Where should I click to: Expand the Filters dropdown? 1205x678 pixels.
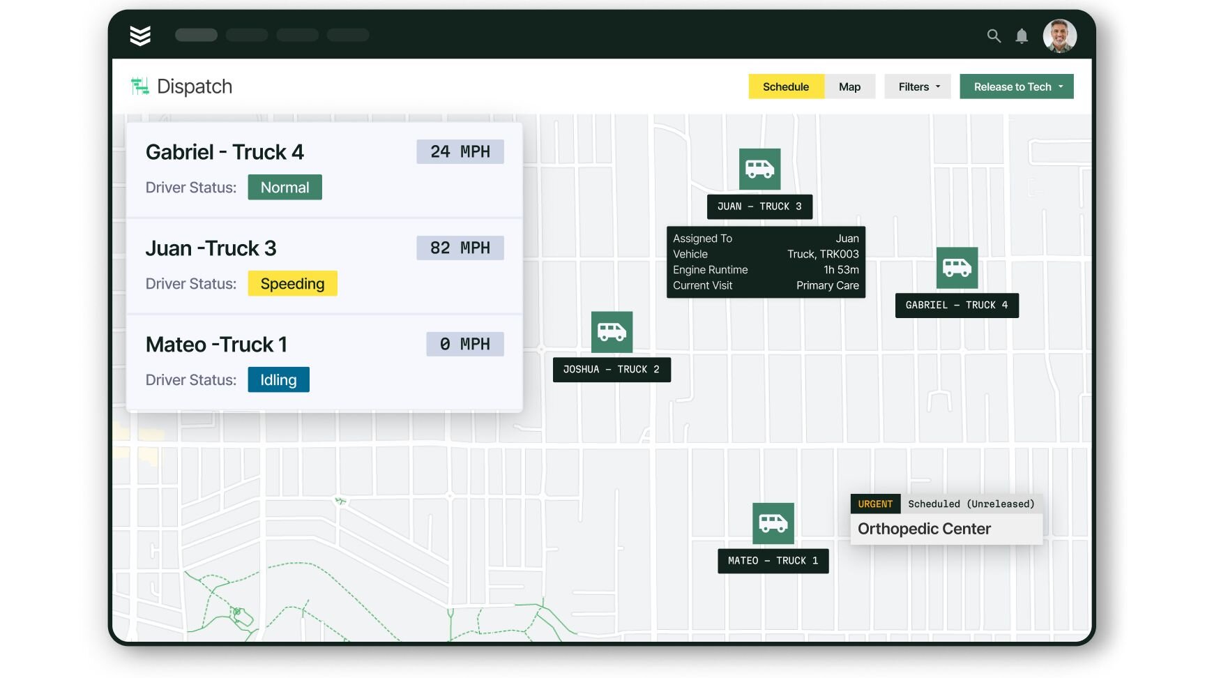[918, 86]
